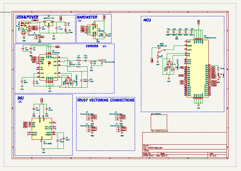Viewport: 241px width, 171px height.
Task: Select the MPU IMU sensor chip U1
Action: [x=42, y=129]
